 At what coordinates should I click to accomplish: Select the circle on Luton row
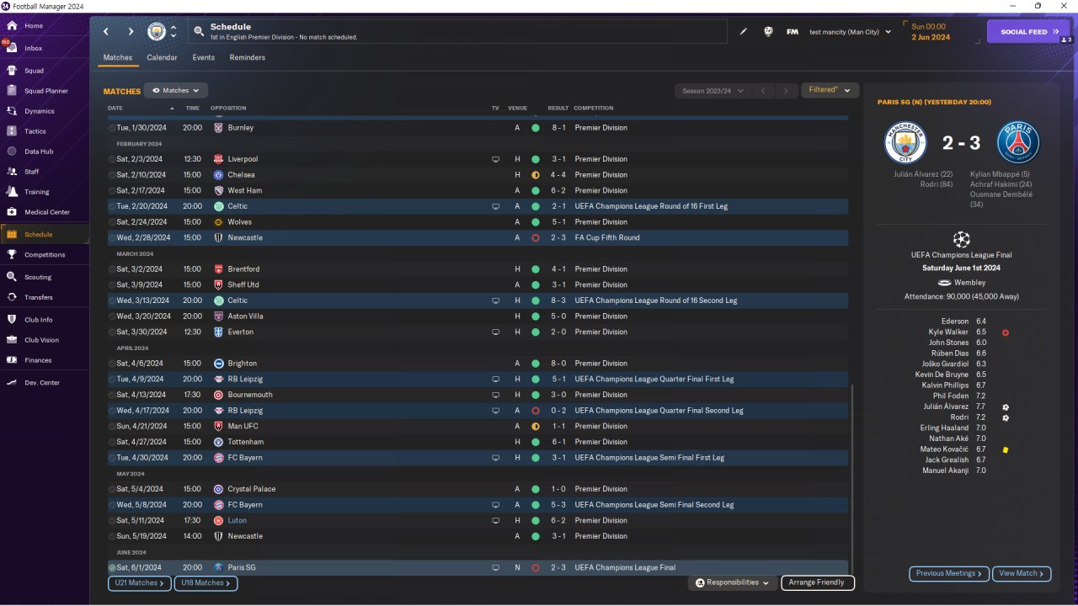tap(112, 521)
